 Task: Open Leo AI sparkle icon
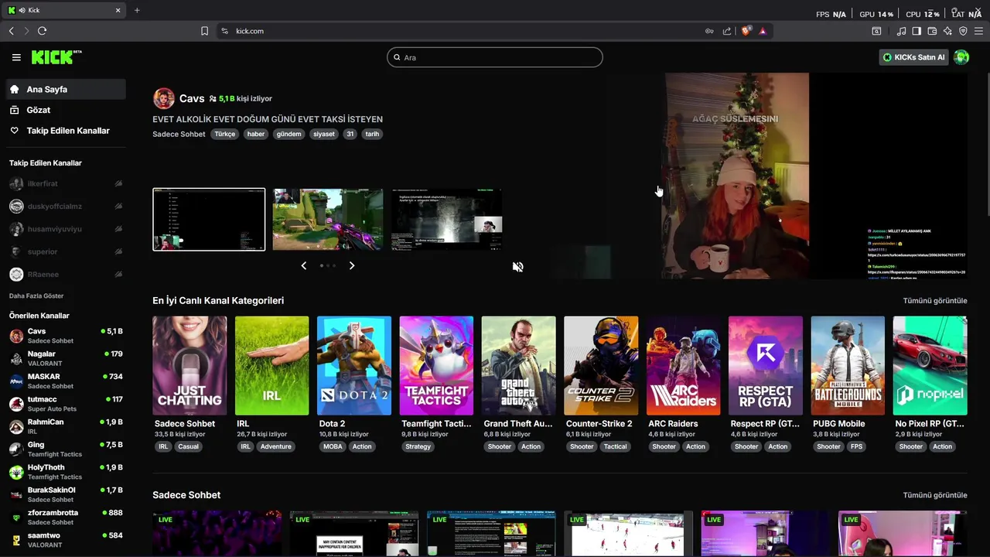(x=947, y=31)
